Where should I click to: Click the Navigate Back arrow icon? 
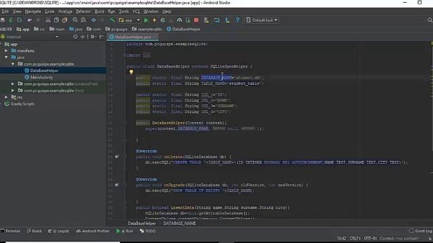pos(94,20)
